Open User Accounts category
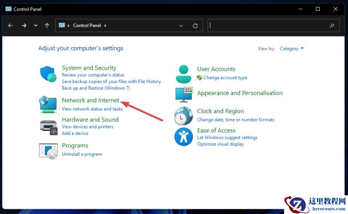This screenshot has height=214, width=348. coord(216,69)
